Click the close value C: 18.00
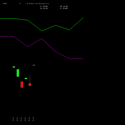The width and height of the screenshot is (125, 125). click(44, 6)
